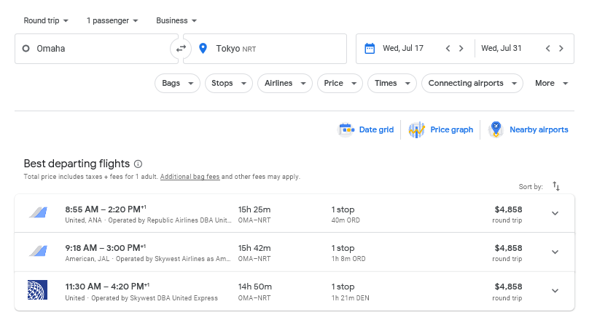The image size is (589, 320).
Task: Edit the Tokyo NRT destination field
Action: [265, 49]
